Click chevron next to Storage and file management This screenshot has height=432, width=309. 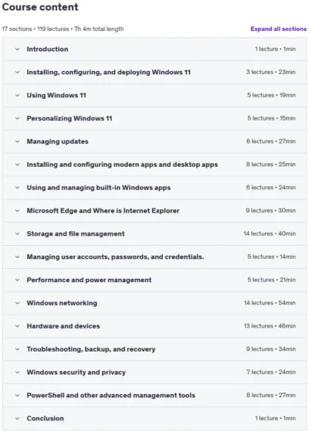click(x=17, y=233)
